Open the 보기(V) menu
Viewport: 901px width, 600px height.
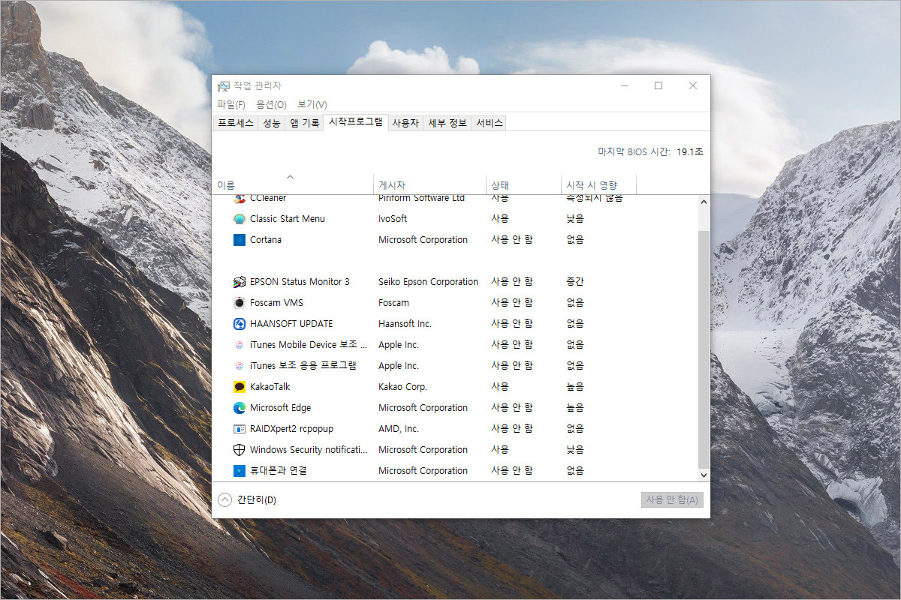click(x=312, y=104)
